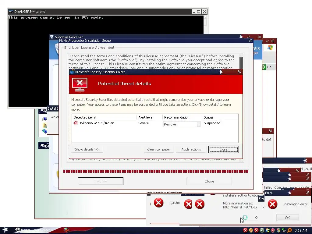Image resolution: width=312 pixels, height=234 pixels.
Task: Click the taskbar icon right of Rogue Panic Collect
Action: 66,230
